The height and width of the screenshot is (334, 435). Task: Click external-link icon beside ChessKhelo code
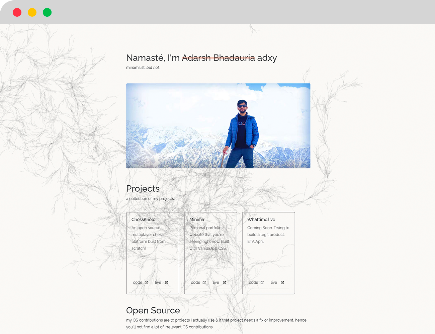[x=146, y=283]
